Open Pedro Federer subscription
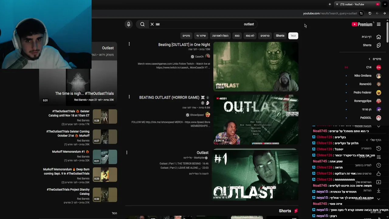The image size is (389, 219). [363, 92]
